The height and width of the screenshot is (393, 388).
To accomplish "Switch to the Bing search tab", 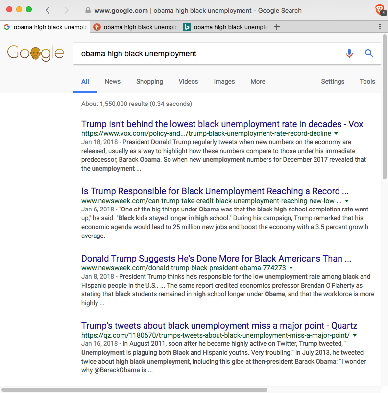I will tap(225, 27).
